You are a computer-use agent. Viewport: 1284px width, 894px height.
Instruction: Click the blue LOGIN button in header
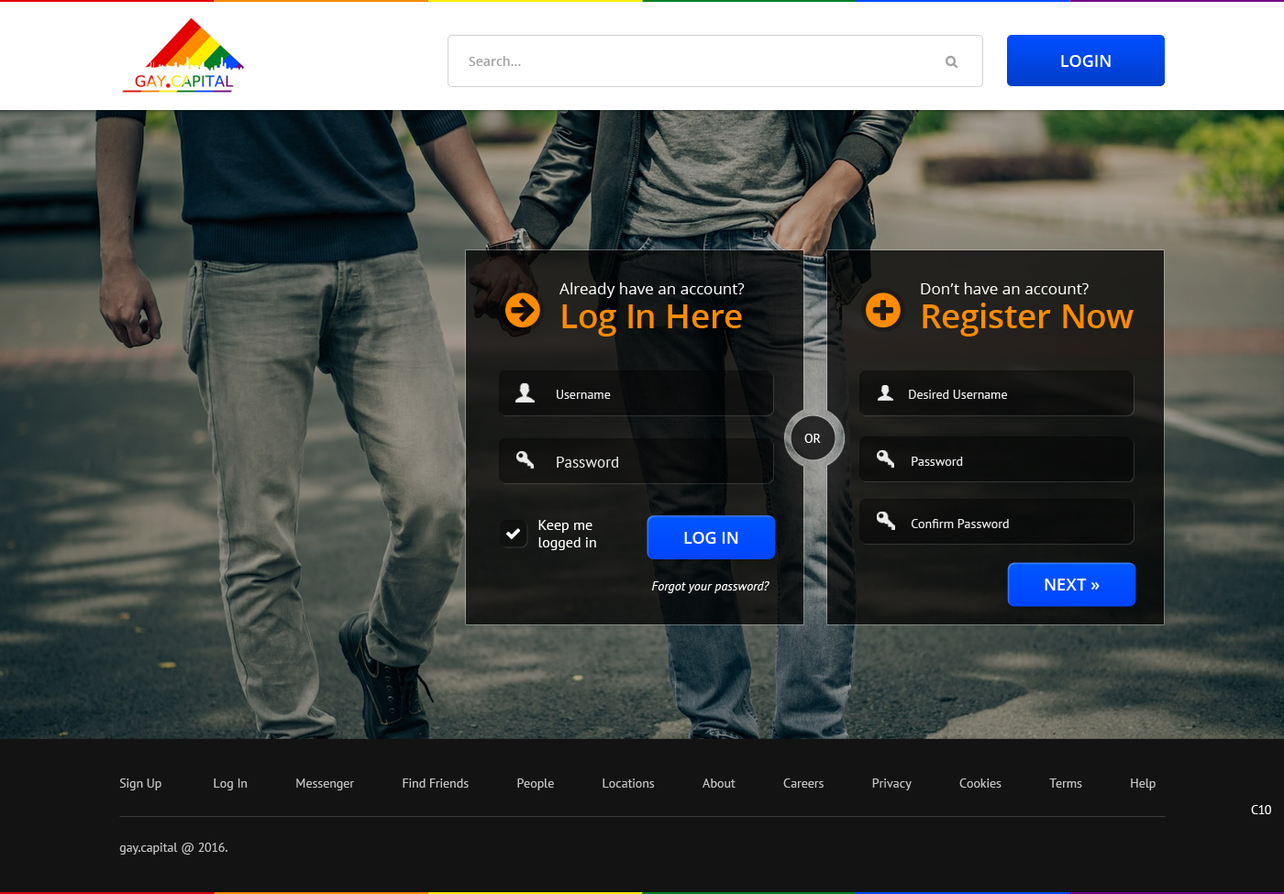click(x=1086, y=61)
